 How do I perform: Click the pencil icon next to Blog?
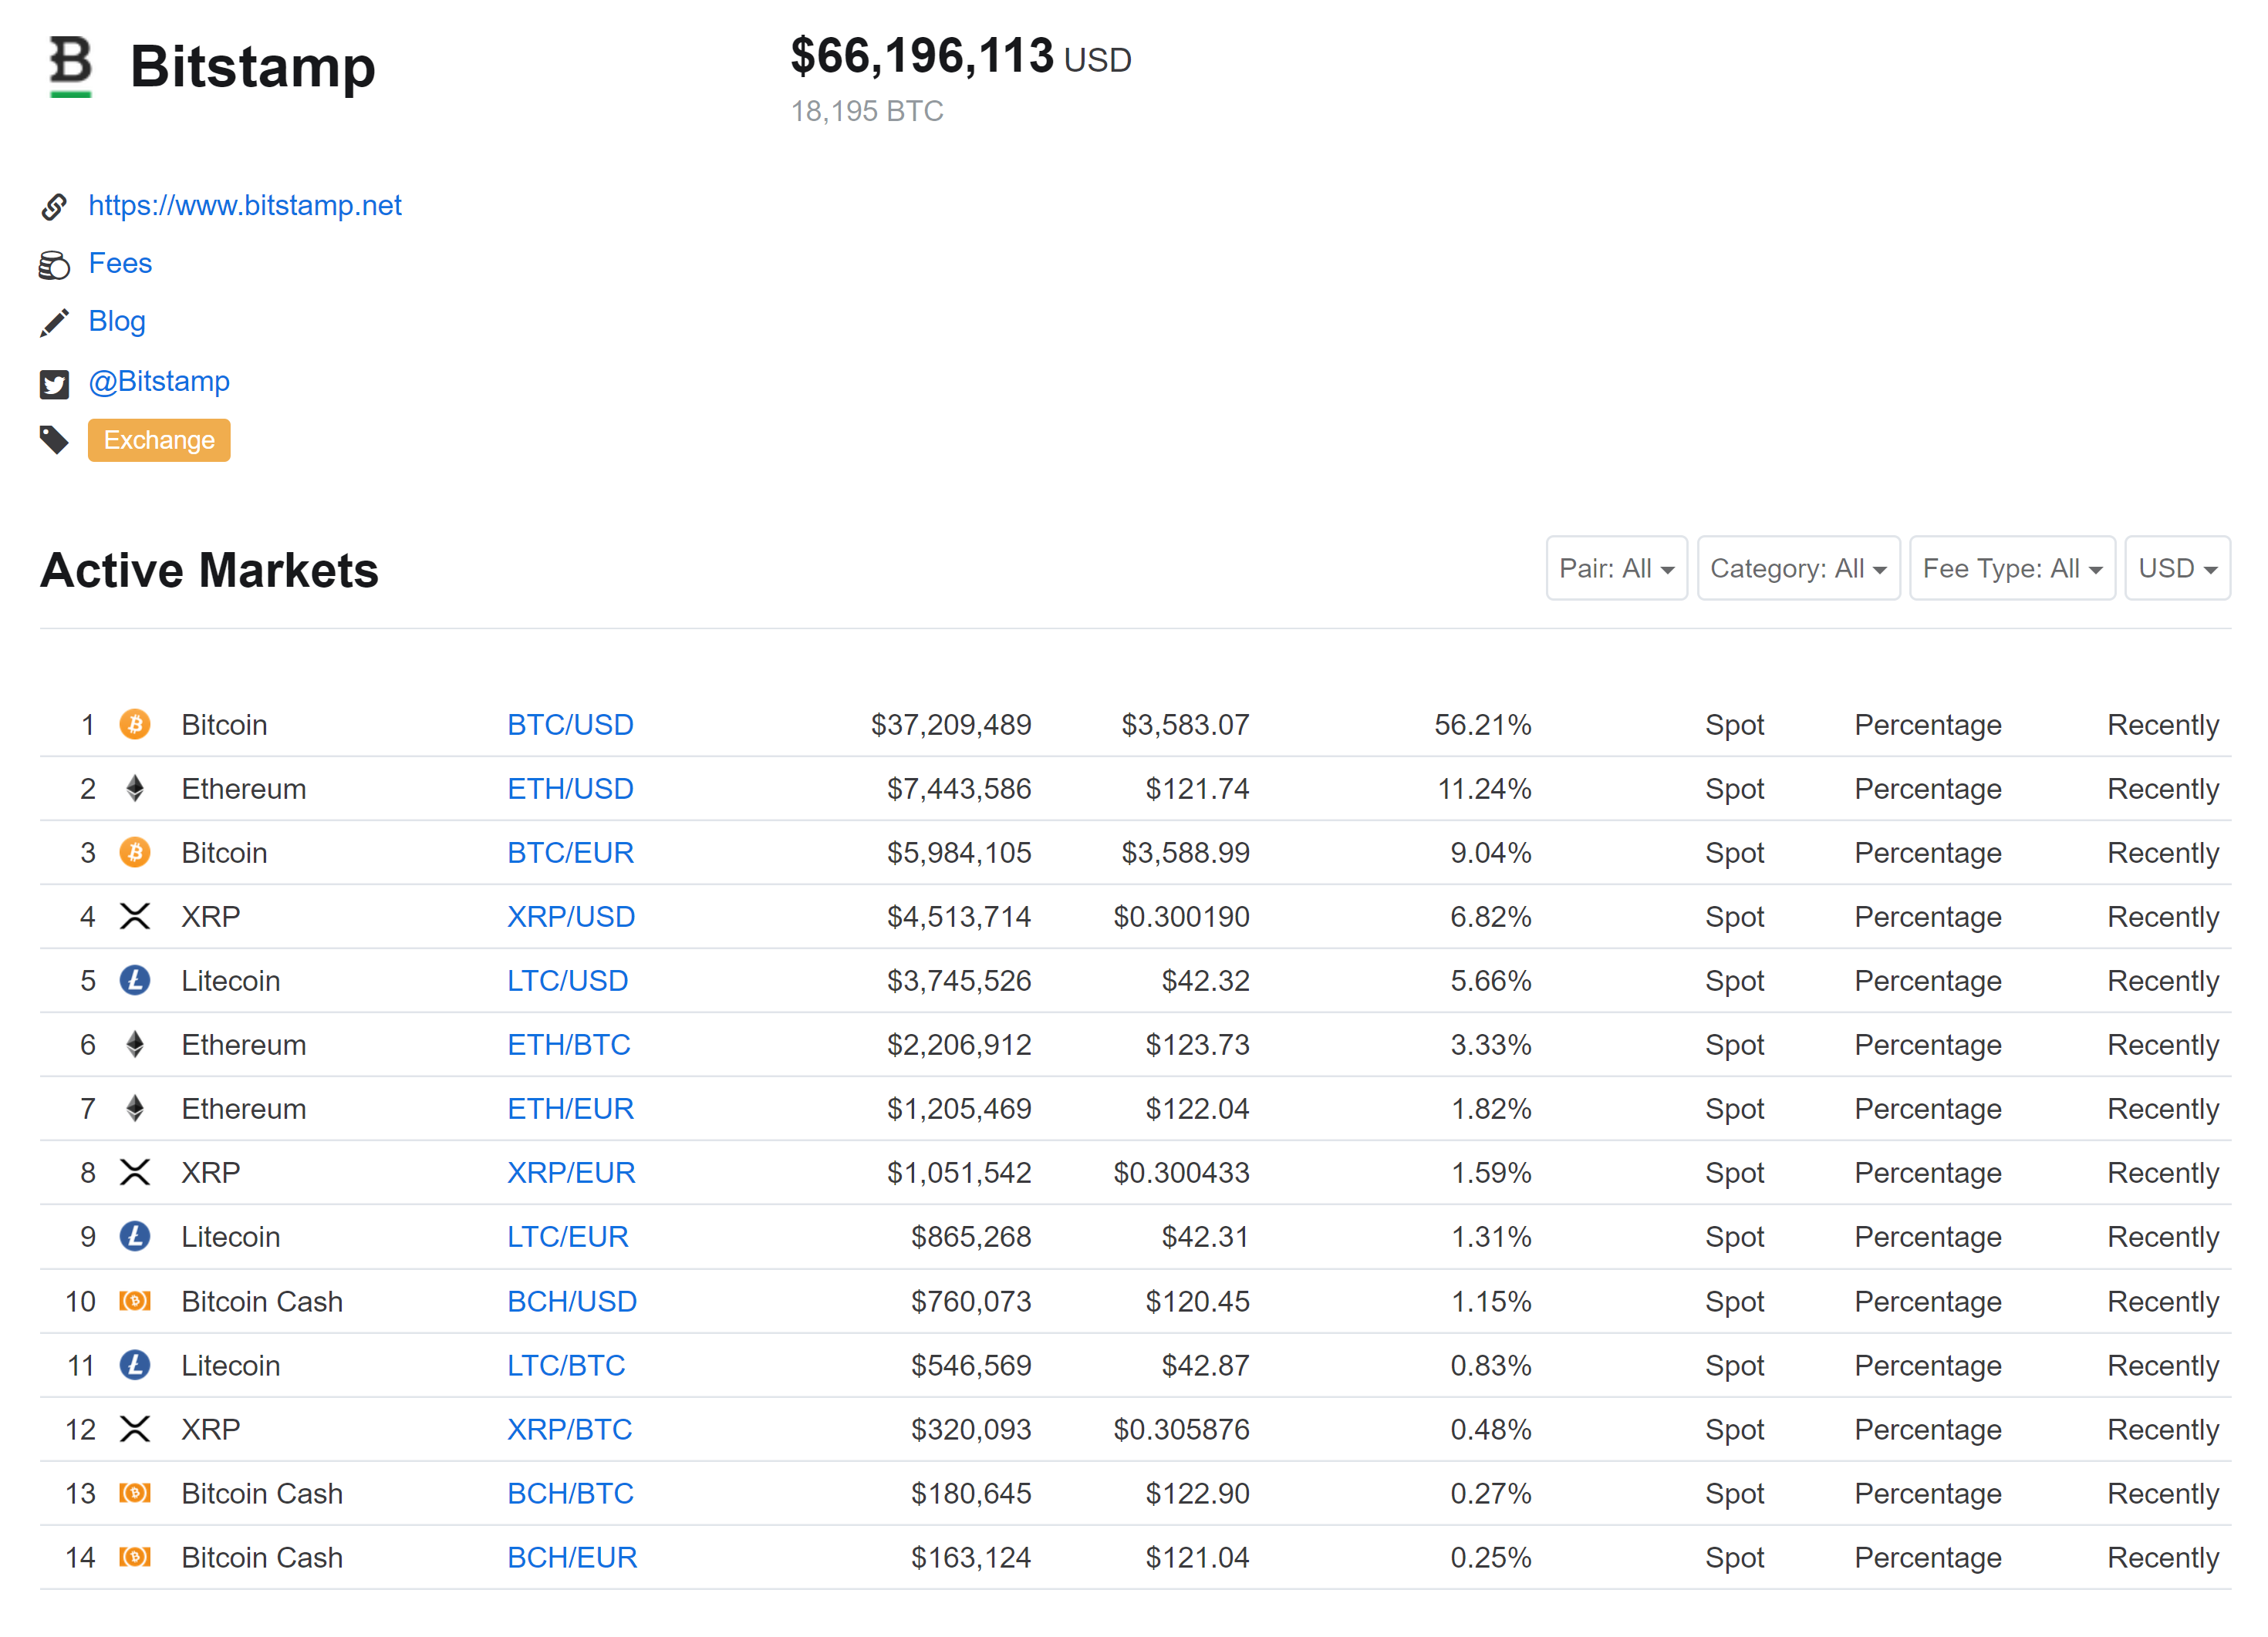[x=55, y=322]
